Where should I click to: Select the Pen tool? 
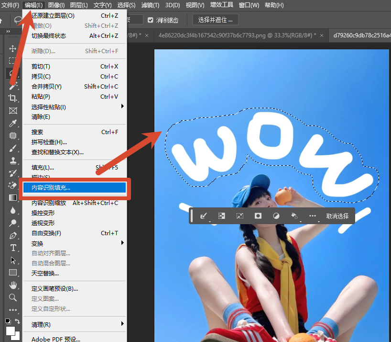[13, 235]
